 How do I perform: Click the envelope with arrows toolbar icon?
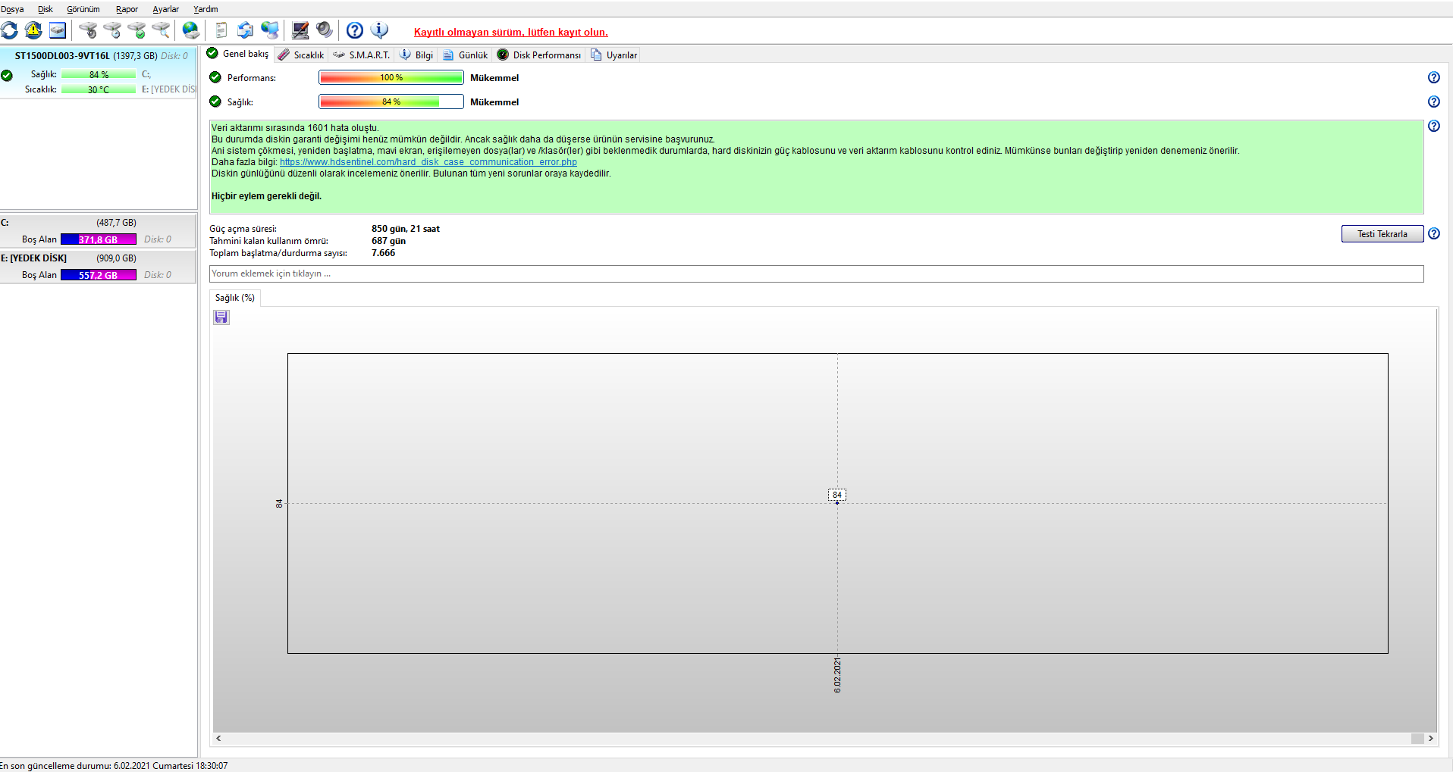(245, 30)
